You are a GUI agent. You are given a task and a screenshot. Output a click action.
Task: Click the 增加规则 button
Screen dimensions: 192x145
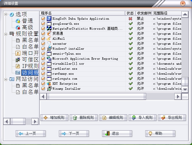tap(54, 118)
